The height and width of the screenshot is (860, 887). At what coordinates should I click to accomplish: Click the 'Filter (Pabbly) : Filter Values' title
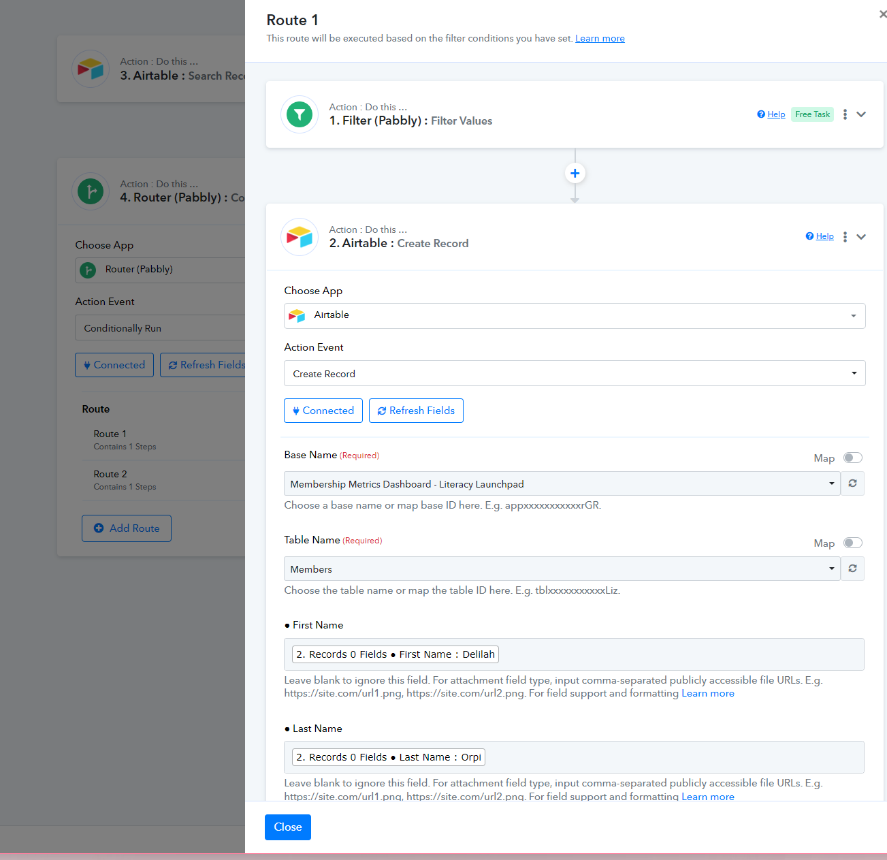pos(410,121)
